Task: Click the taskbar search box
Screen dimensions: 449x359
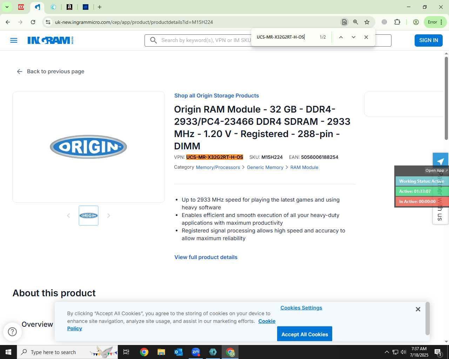Action: (67, 352)
